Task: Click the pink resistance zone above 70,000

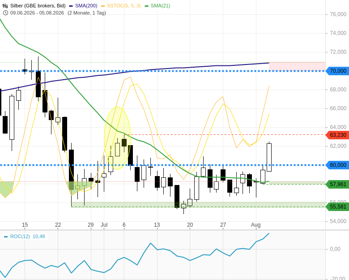Action: [x=297, y=67]
